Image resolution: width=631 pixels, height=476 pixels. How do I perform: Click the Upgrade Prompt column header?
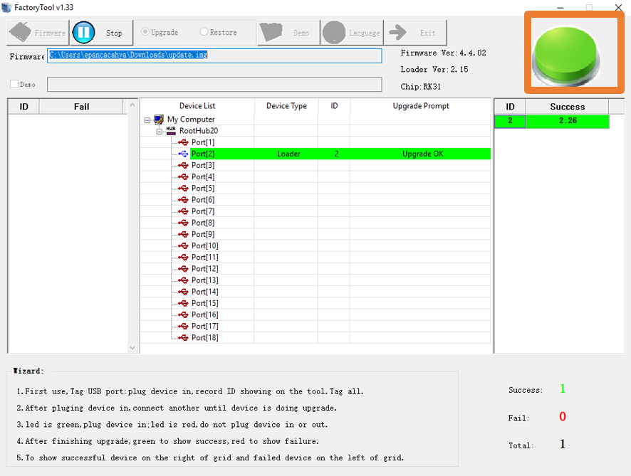(x=420, y=106)
